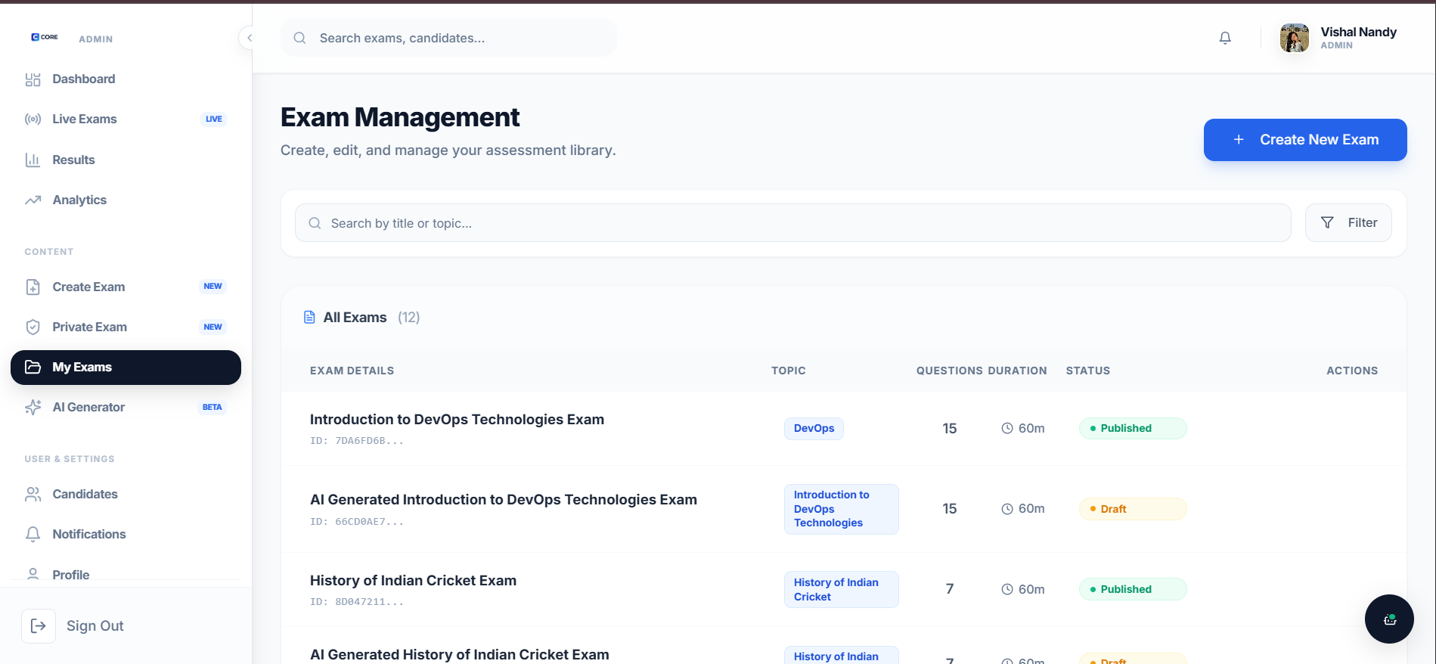Click topic tag in 8D047211 exam row
The height and width of the screenshot is (664, 1436).
[x=841, y=589]
